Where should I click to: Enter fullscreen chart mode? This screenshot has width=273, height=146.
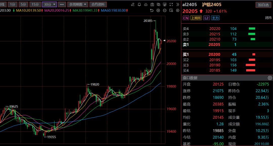[x=171, y=5]
